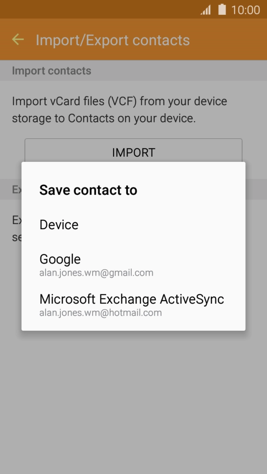Click the Import/Export contacts title

(113, 40)
